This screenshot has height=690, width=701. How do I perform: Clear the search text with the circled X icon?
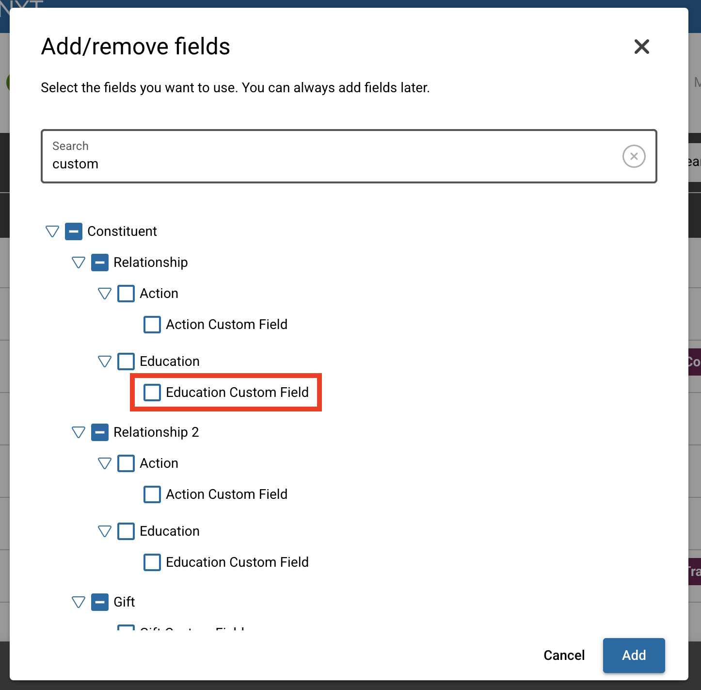click(x=634, y=156)
